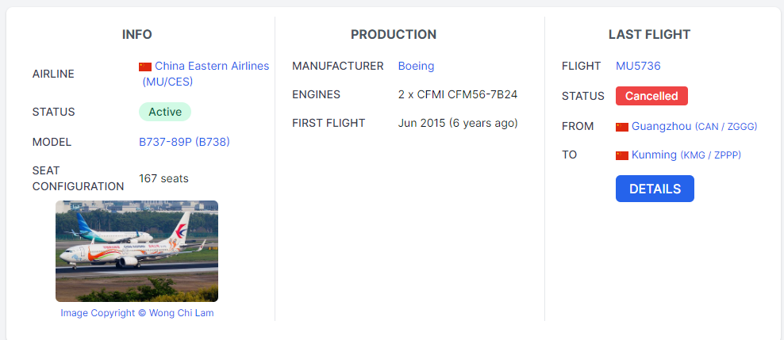This screenshot has height=340, width=784.
Task: Click the 167 seats configuration value
Action: pyautogui.click(x=163, y=178)
